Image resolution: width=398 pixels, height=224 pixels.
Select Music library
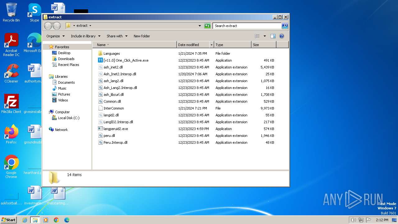click(62, 88)
